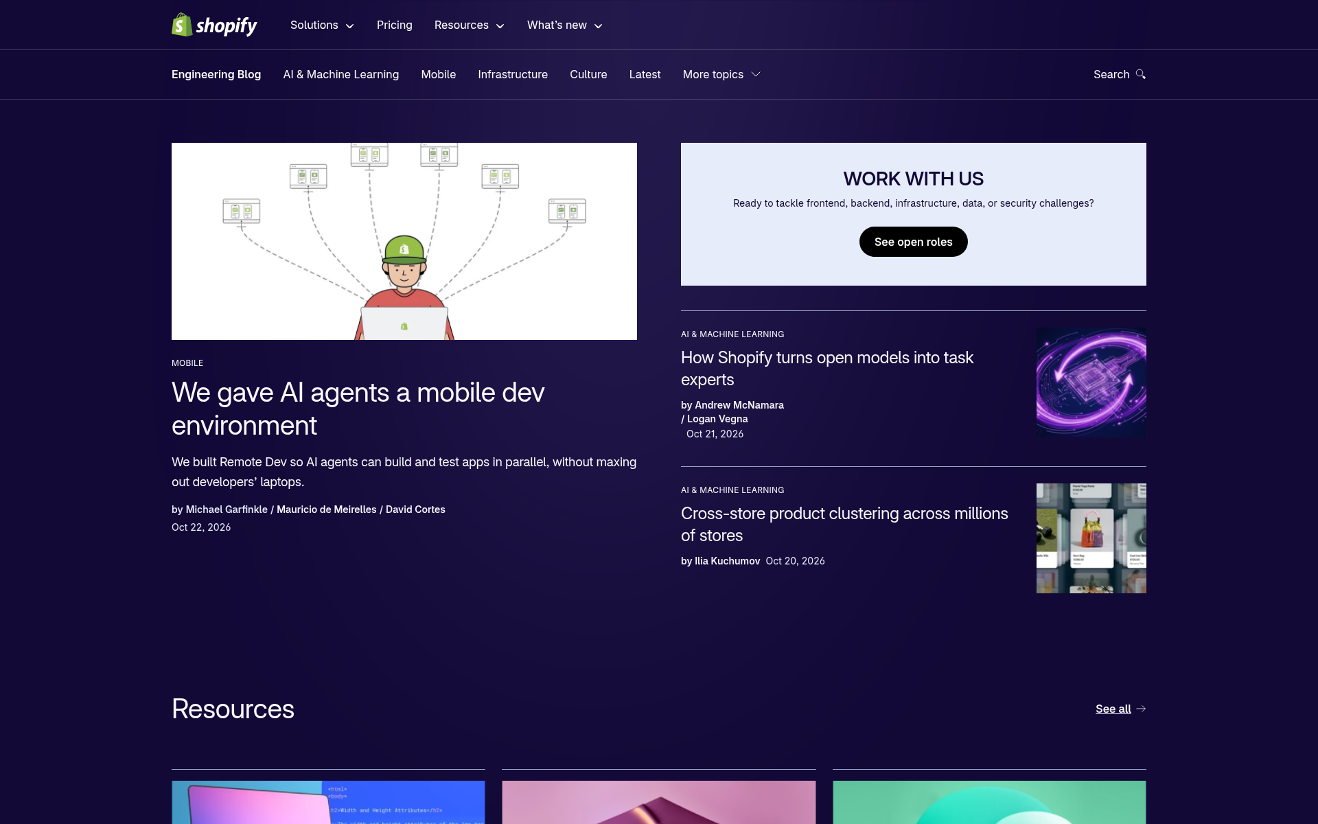Open the pink resource card image
The height and width of the screenshot is (824, 1318).
point(659,802)
